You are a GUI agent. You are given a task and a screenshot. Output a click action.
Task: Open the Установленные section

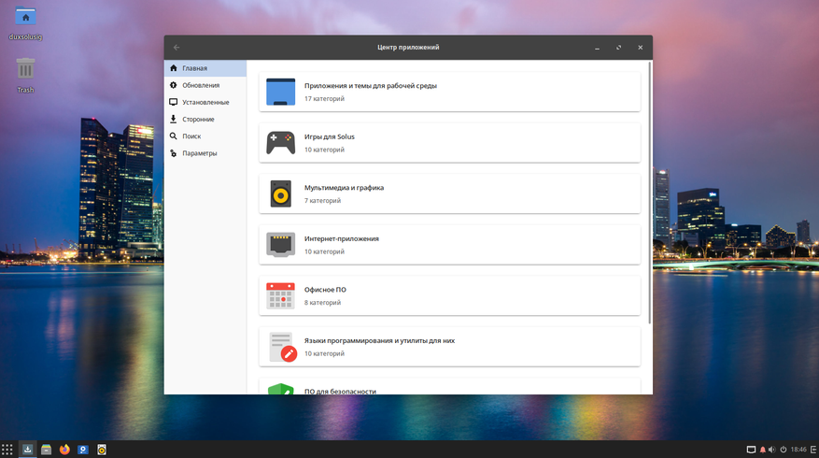205,102
